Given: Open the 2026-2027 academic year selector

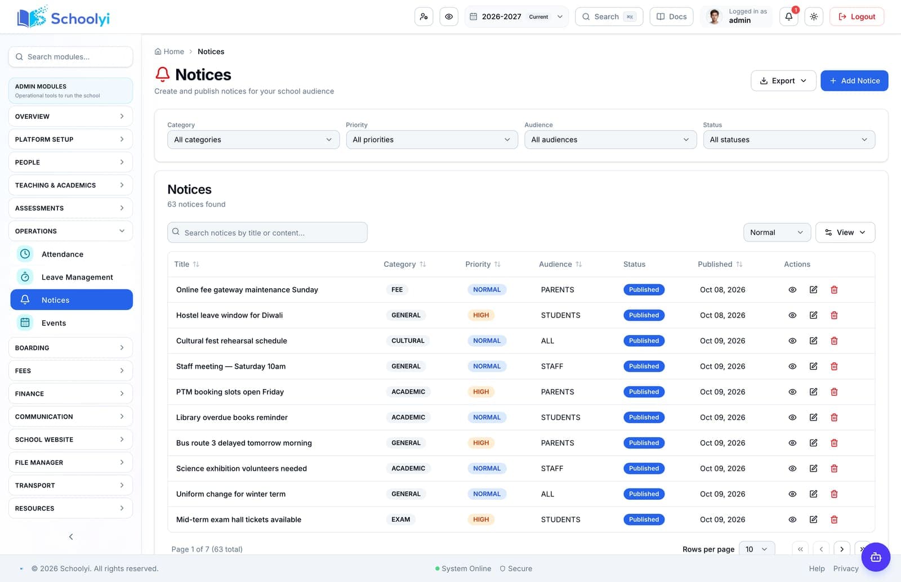Looking at the screenshot, I should [x=516, y=17].
